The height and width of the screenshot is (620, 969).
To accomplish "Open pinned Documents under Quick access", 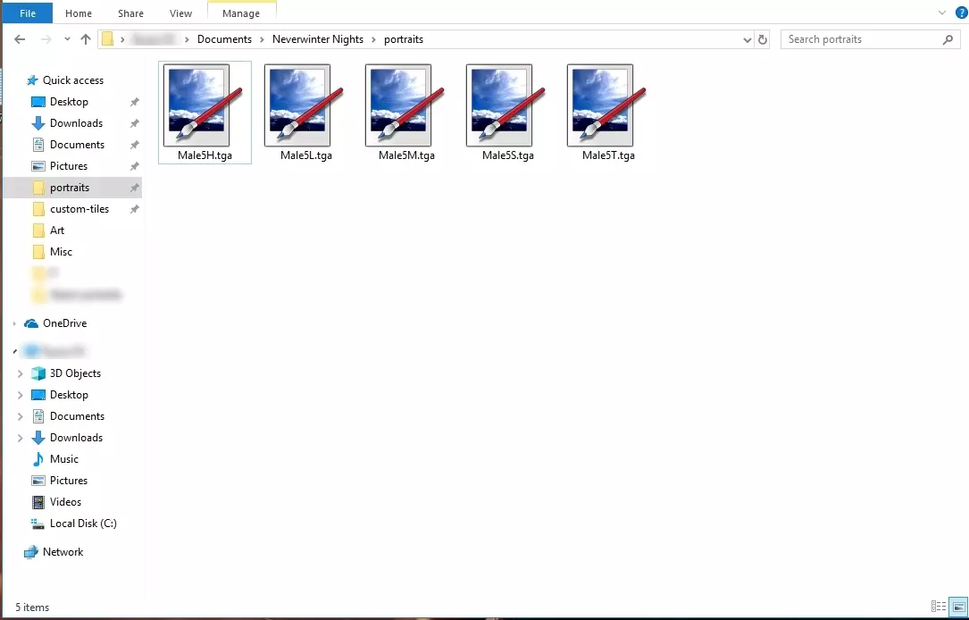I will point(77,145).
